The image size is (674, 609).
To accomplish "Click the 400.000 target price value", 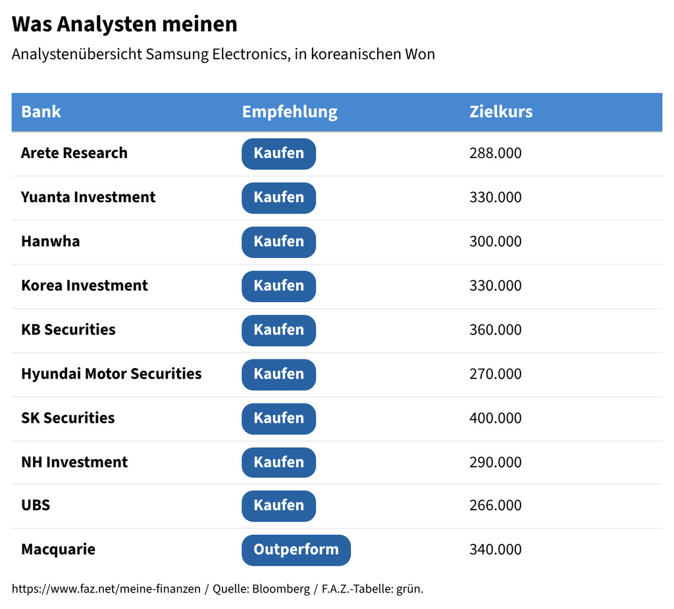I will pyautogui.click(x=495, y=418).
